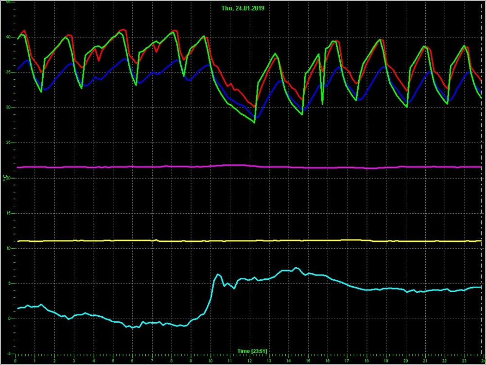Viewport: 486px width, 365px height.
Task: Pick the 10 label on the temperature axis
Action: point(8,248)
